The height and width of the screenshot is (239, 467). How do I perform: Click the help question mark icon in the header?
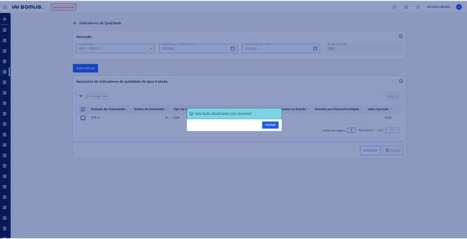[x=394, y=7]
